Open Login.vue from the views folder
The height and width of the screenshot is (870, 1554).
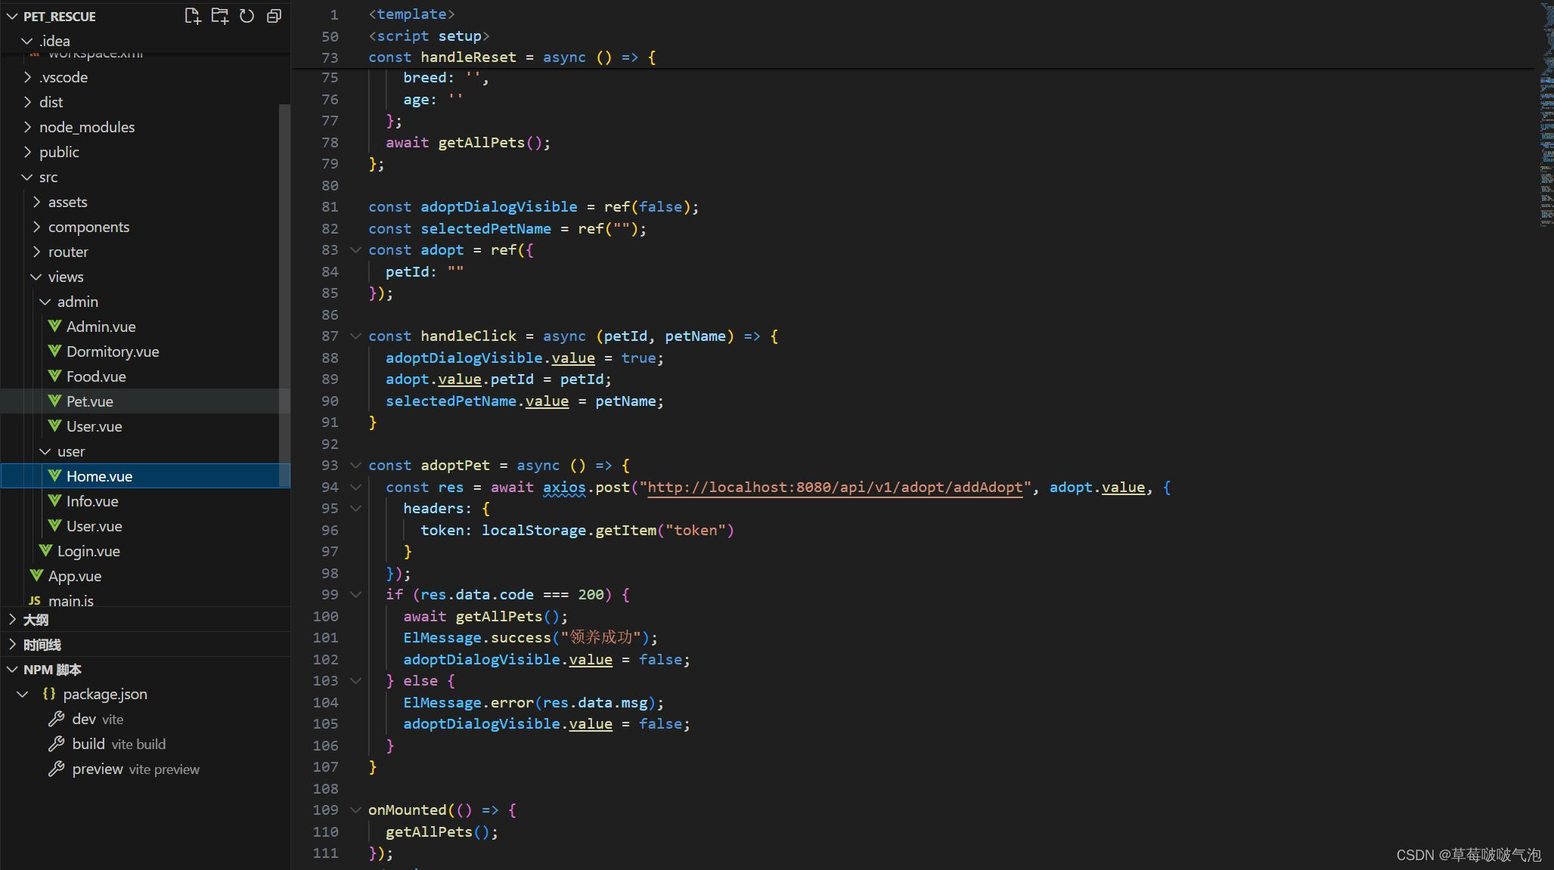(88, 551)
